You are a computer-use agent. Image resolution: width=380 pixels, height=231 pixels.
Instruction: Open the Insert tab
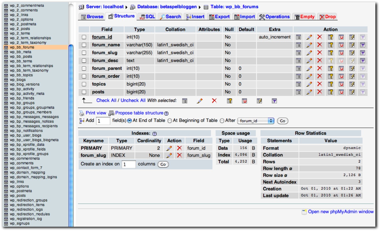[x=195, y=17]
